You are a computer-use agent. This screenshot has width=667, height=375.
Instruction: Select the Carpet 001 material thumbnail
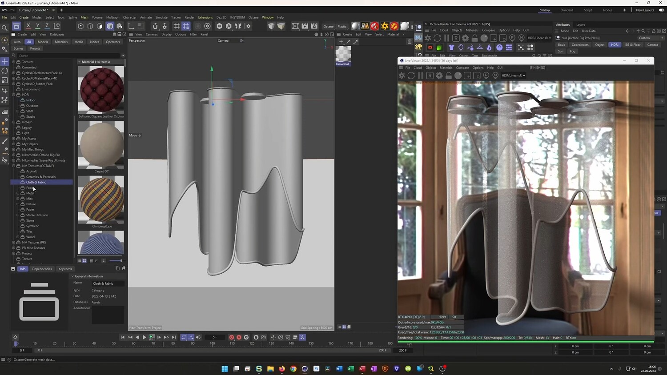(x=101, y=145)
